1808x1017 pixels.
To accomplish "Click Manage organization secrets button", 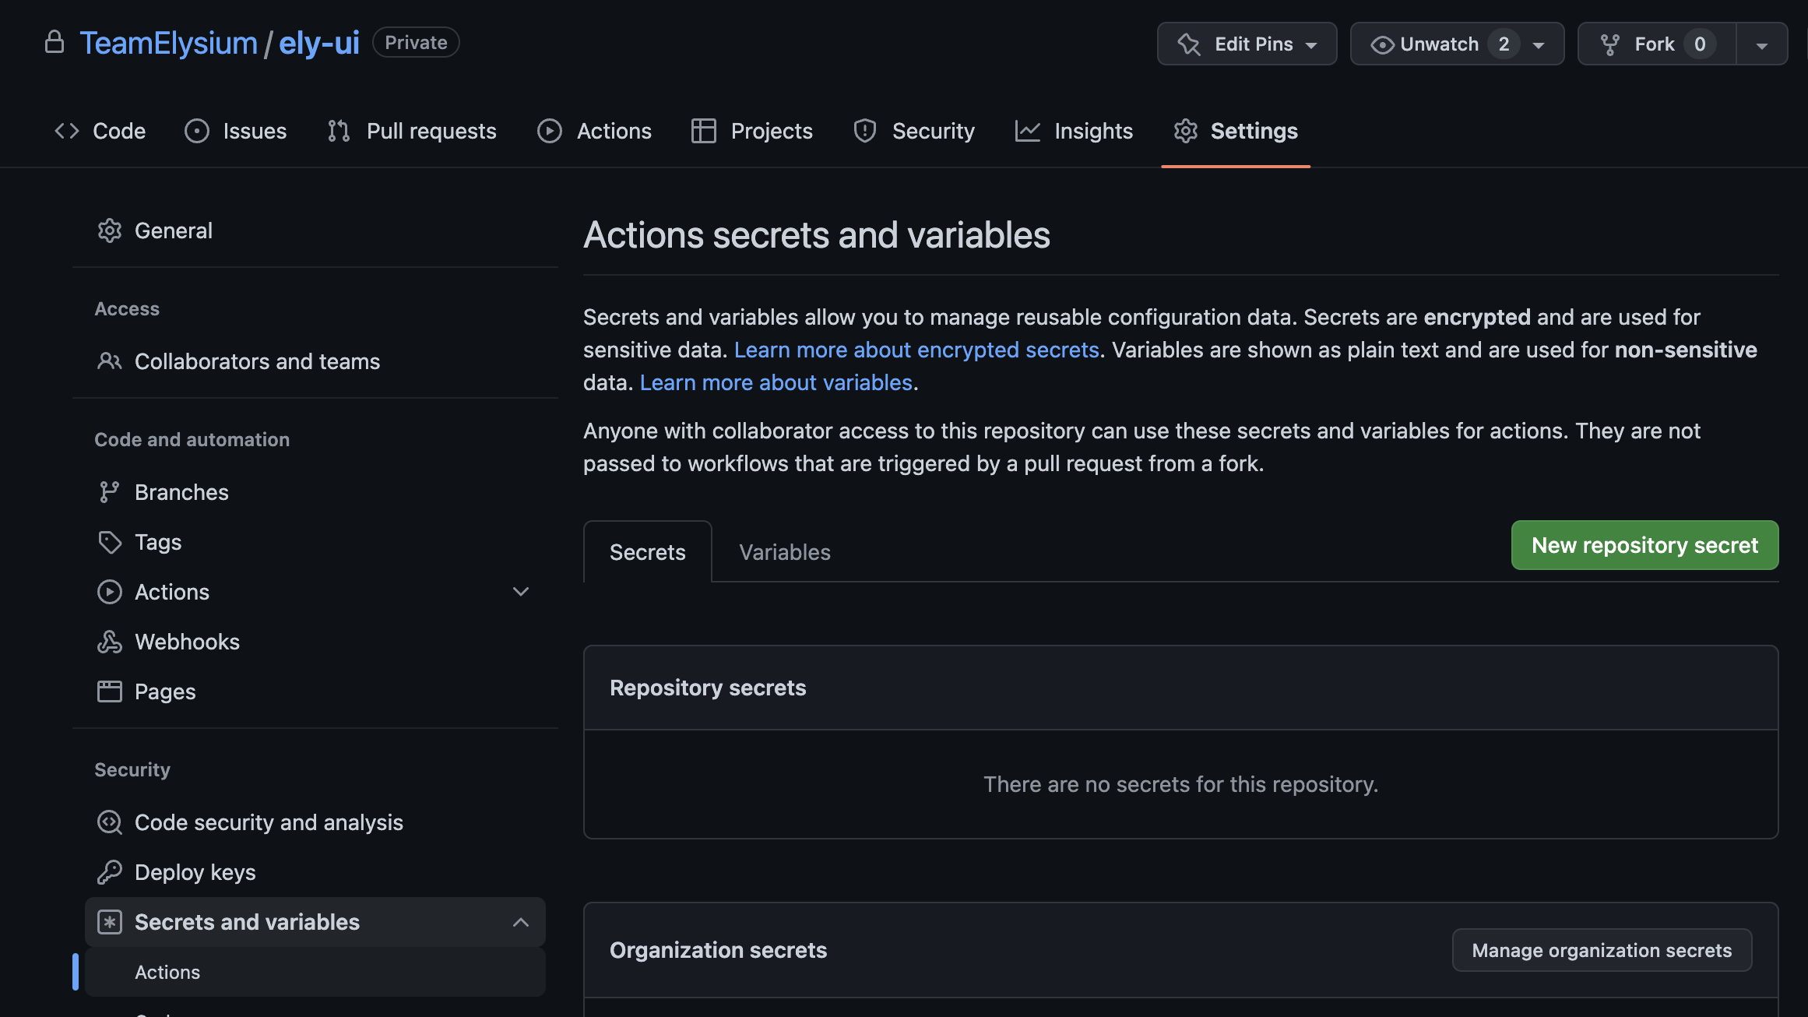I will point(1602,950).
